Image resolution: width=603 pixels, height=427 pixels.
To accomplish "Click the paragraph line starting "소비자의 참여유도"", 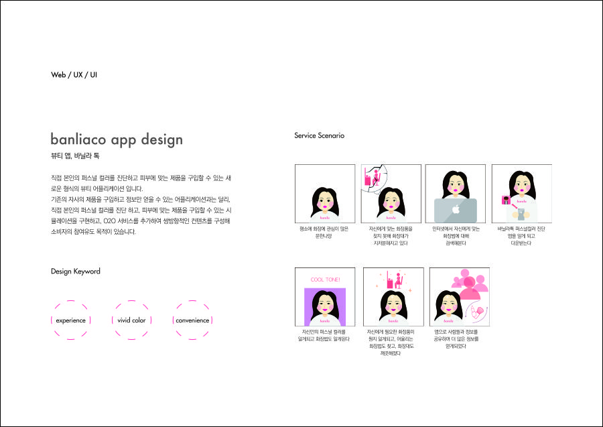I will pyautogui.click(x=93, y=232).
